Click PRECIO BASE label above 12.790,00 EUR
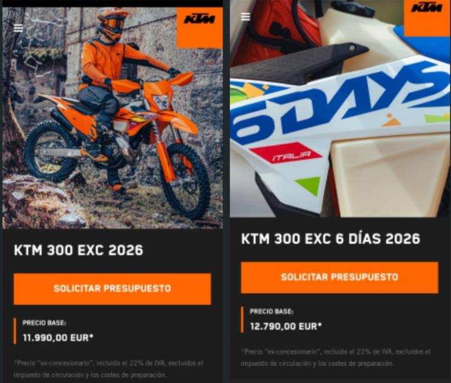451x383 pixels. click(272, 311)
